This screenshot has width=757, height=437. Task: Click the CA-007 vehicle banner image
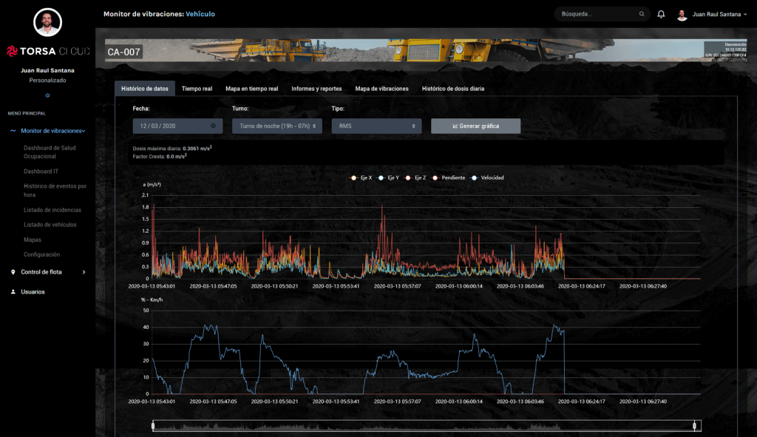click(426, 50)
